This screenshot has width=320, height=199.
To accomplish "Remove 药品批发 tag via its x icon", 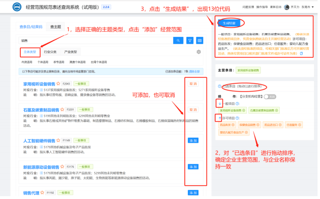I will [x=234, y=125].
